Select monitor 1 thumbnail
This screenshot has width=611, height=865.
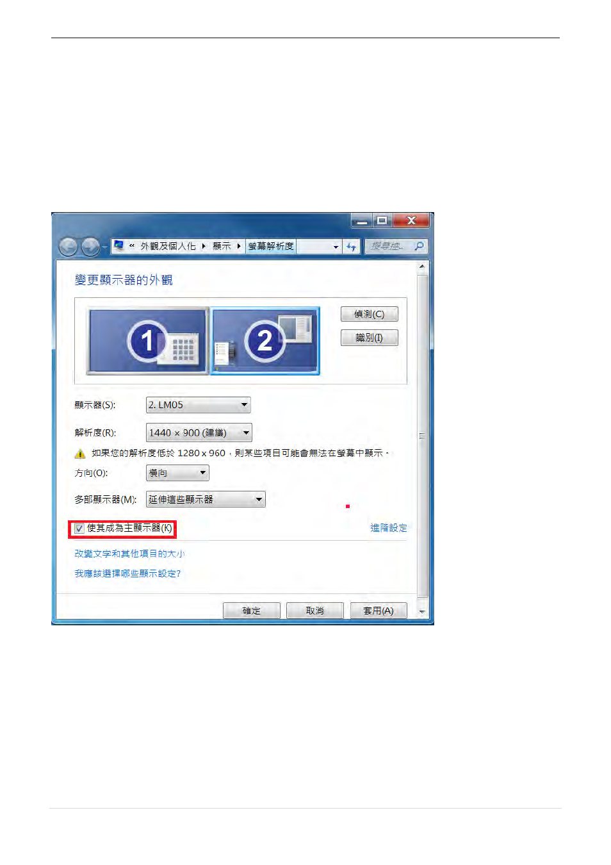(x=148, y=340)
